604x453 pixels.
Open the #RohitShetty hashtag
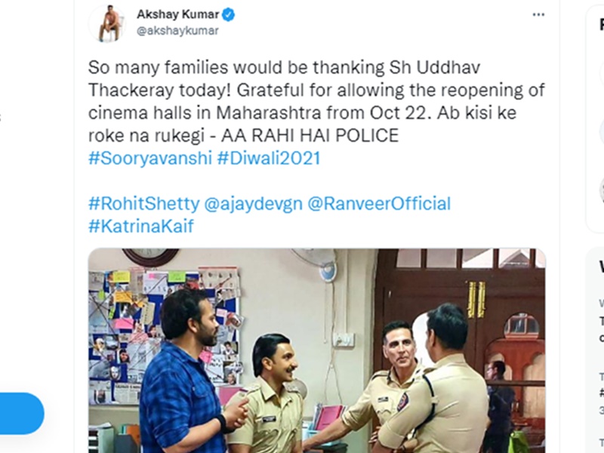tap(144, 203)
